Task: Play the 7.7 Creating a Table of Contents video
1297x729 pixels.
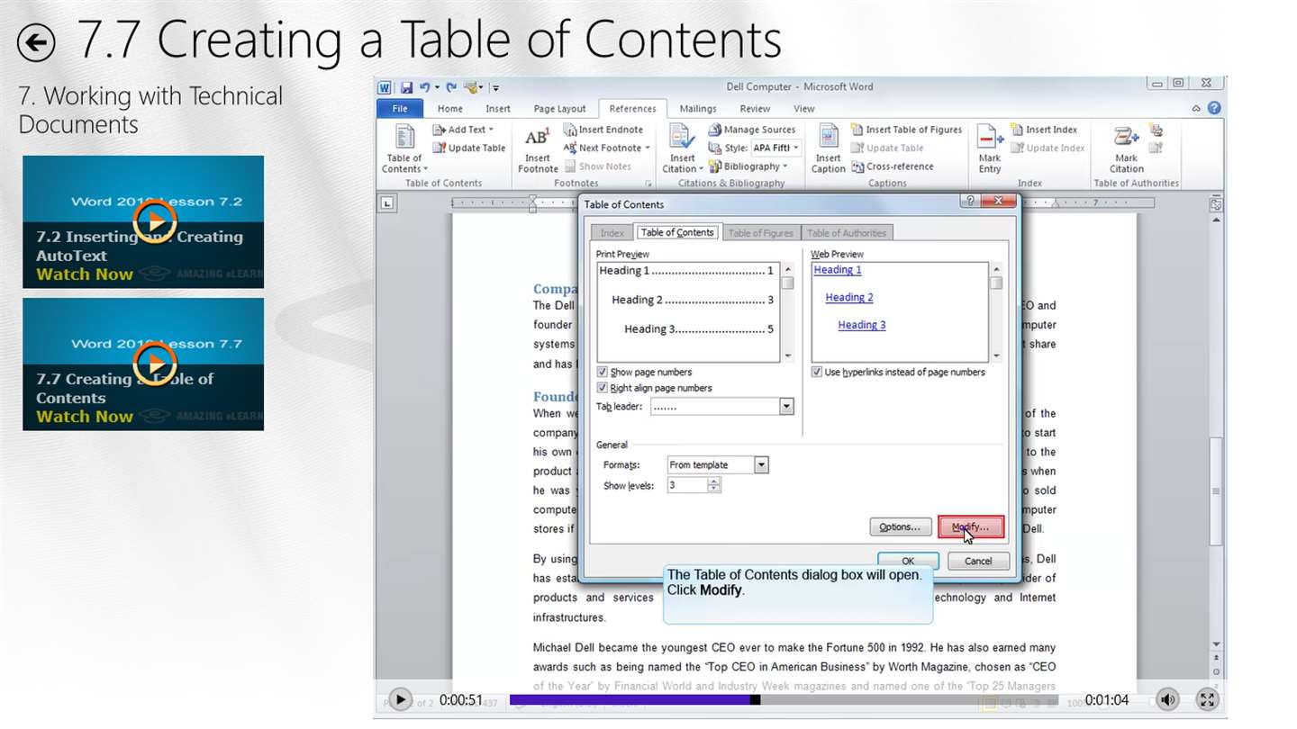Action: 155,363
